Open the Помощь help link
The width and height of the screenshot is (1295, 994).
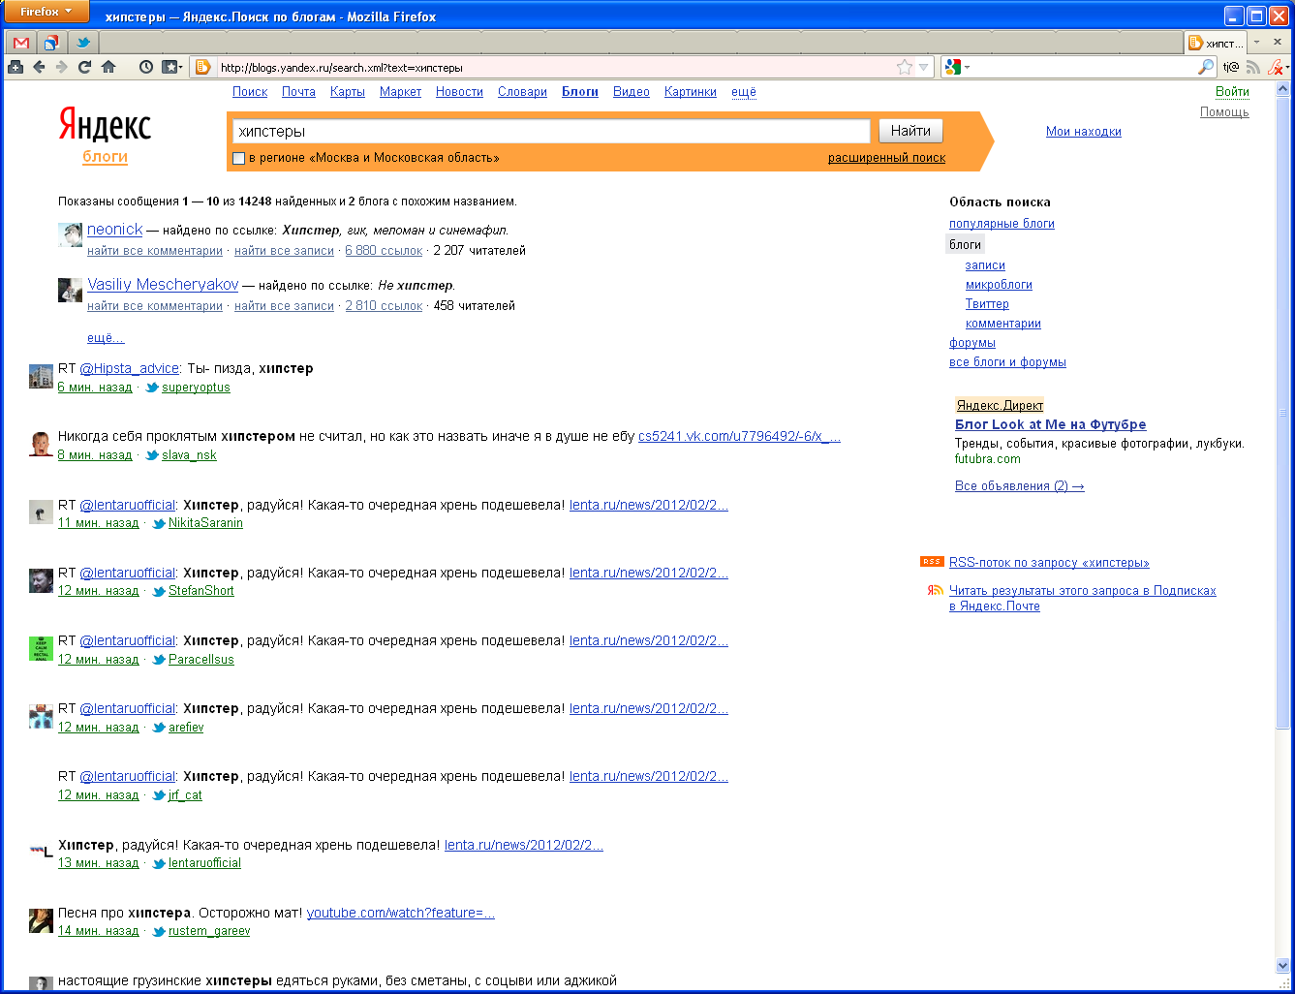pos(1224,112)
